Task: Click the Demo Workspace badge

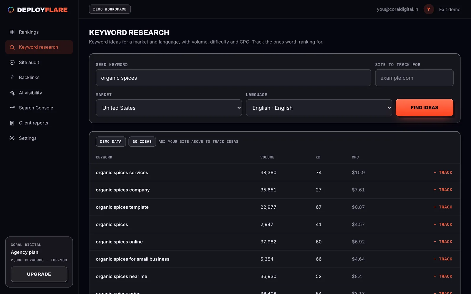Action: pos(110,9)
